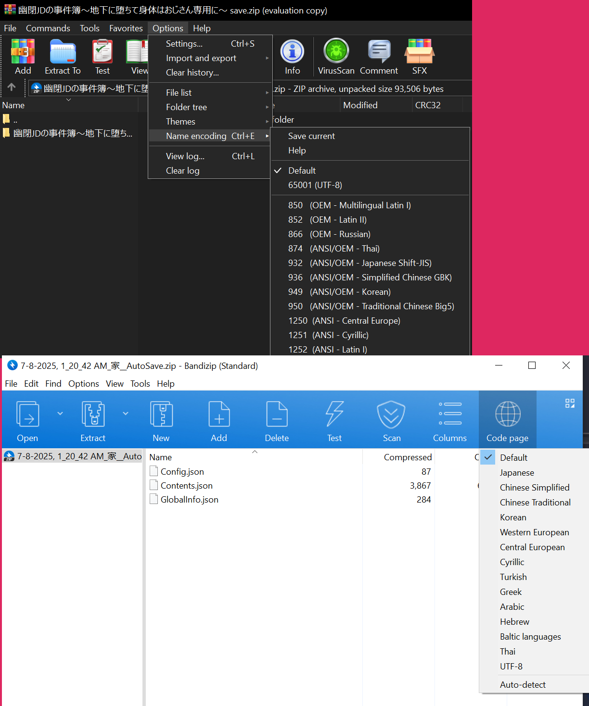The width and height of the screenshot is (589, 706).
Task: Click Save current in encoding submenu
Action: (x=370, y=136)
